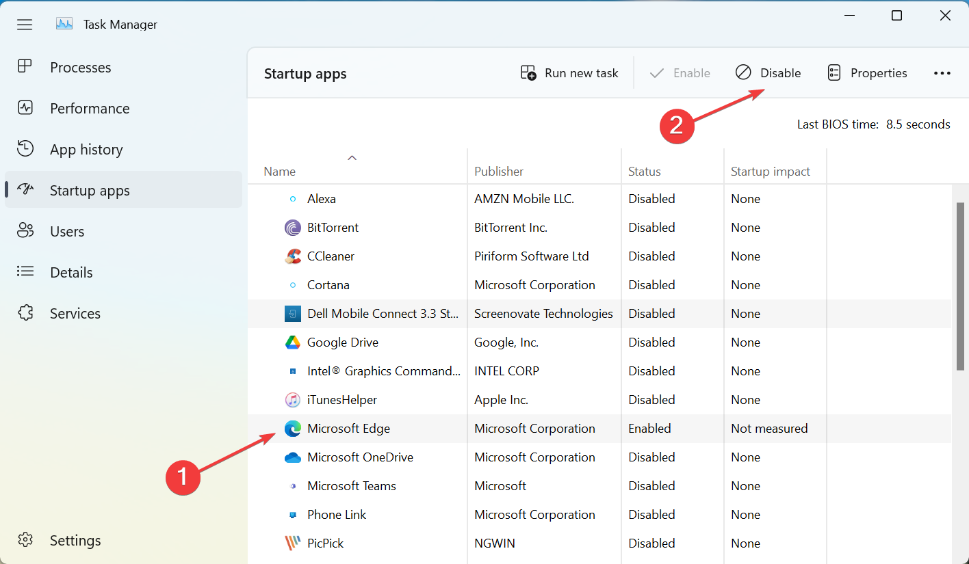The width and height of the screenshot is (969, 564).
Task: Click the Microsoft Teams icon
Action: coord(293,486)
